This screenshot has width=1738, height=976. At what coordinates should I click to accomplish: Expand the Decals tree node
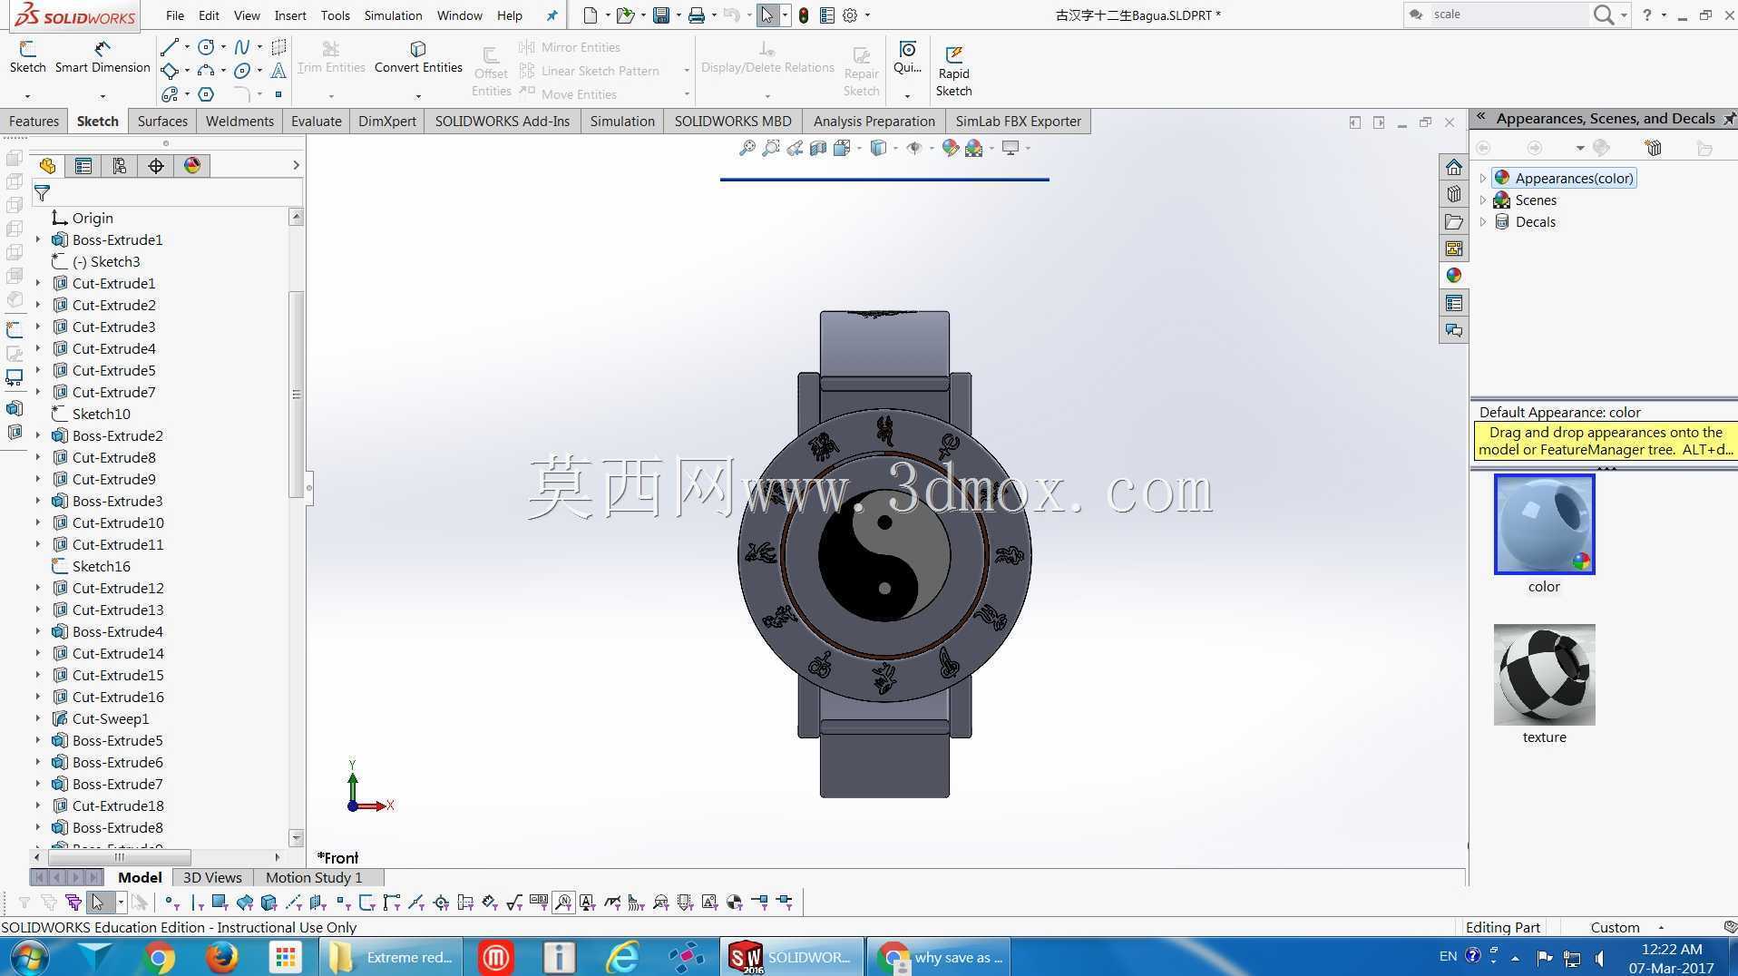1483,222
